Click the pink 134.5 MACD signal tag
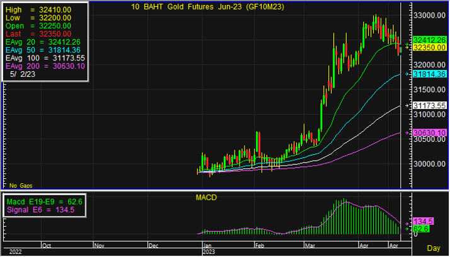 [x=422, y=222]
